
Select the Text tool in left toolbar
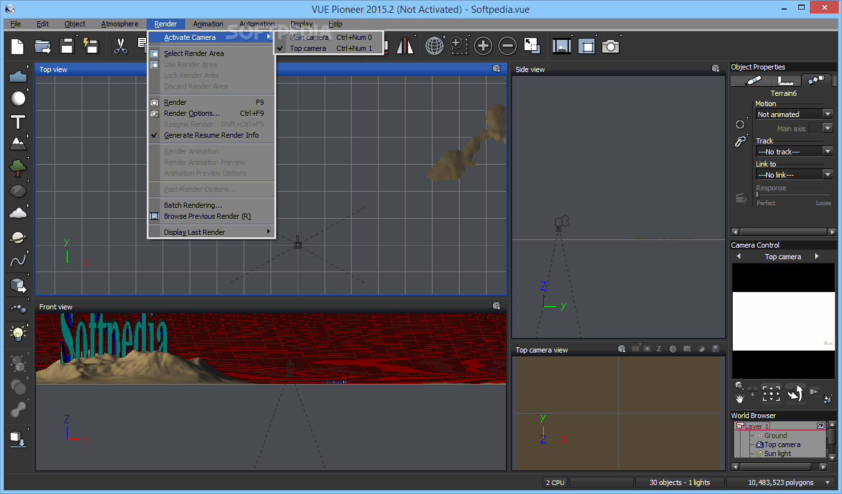pos(18,122)
